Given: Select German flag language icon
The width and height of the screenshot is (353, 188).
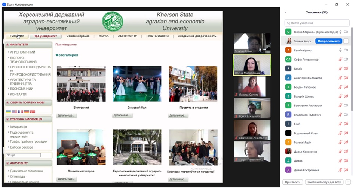Looking at the screenshot, I should click(x=27, y=111).
